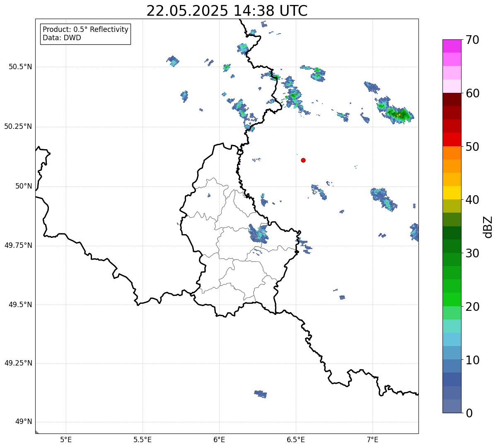Click the 49.25°N latitude label
This screenshot has width=498, height=448.
click(18, 363)
